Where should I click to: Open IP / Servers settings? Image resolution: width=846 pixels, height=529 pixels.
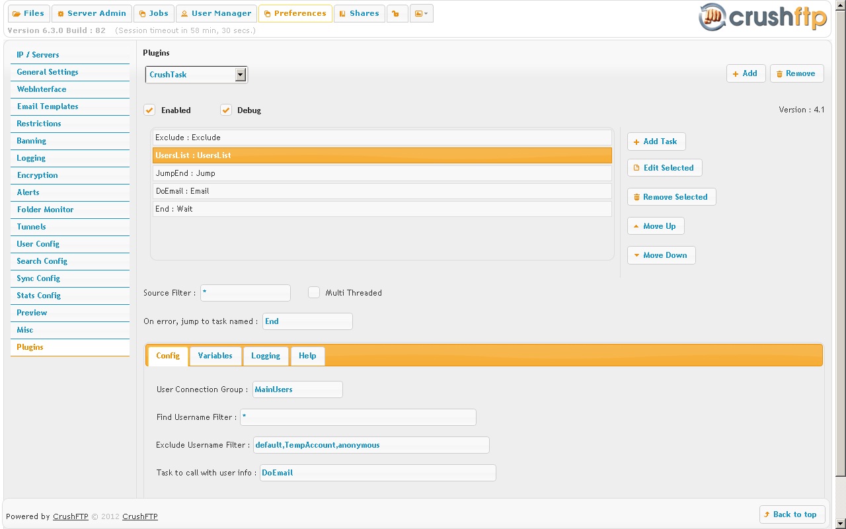tap(70, 55)
